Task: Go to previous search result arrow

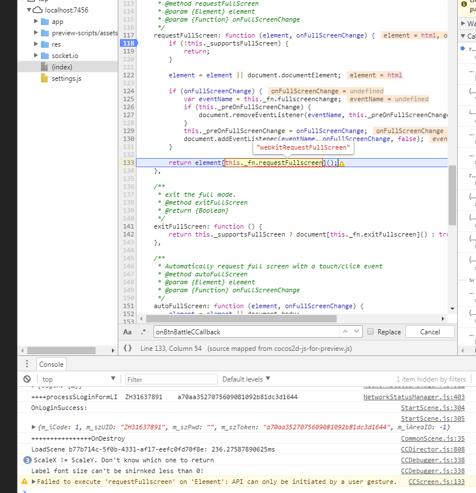Action: tap(345, 332)
